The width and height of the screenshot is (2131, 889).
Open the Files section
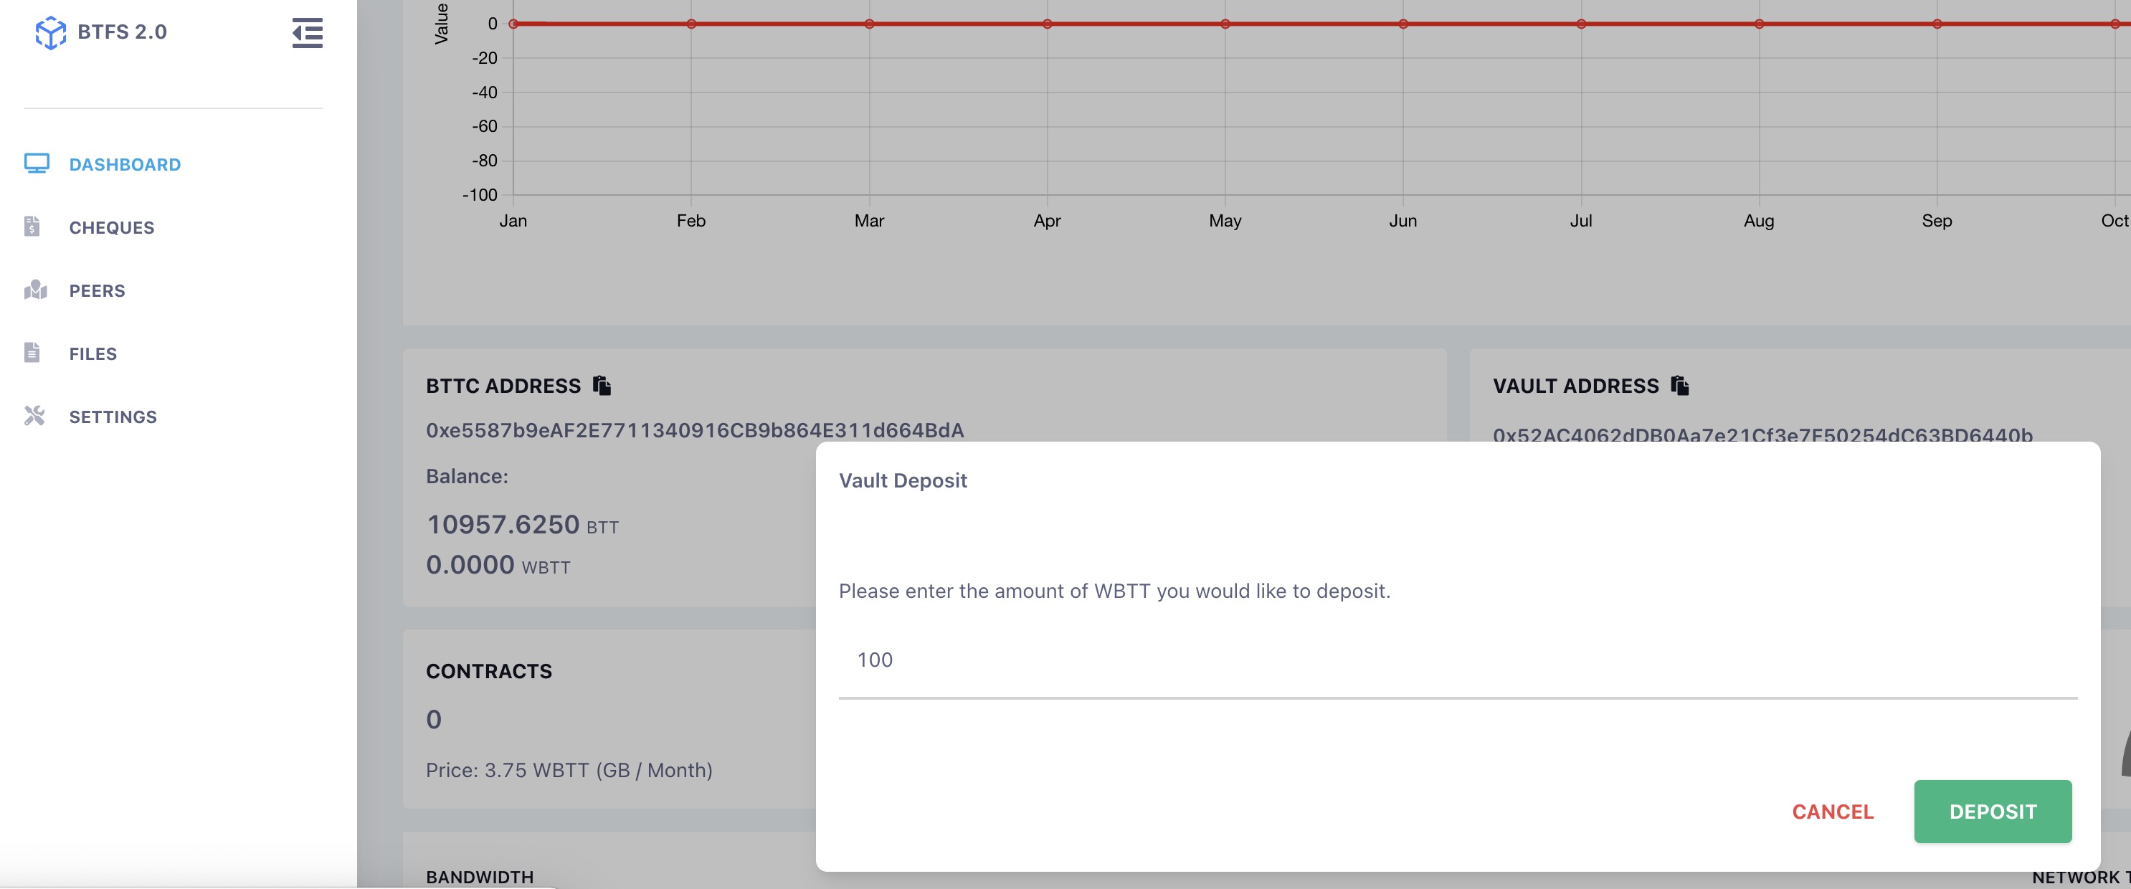(x=92, y=354)
